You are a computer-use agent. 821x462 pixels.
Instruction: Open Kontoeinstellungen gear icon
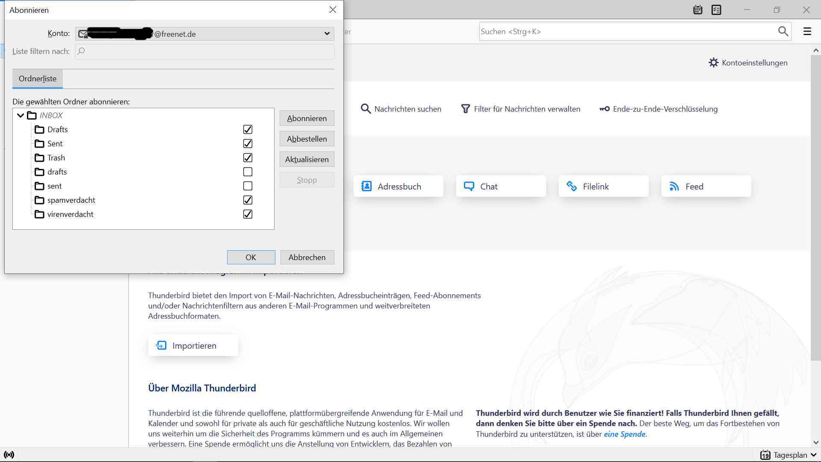[x=713, y=63]
